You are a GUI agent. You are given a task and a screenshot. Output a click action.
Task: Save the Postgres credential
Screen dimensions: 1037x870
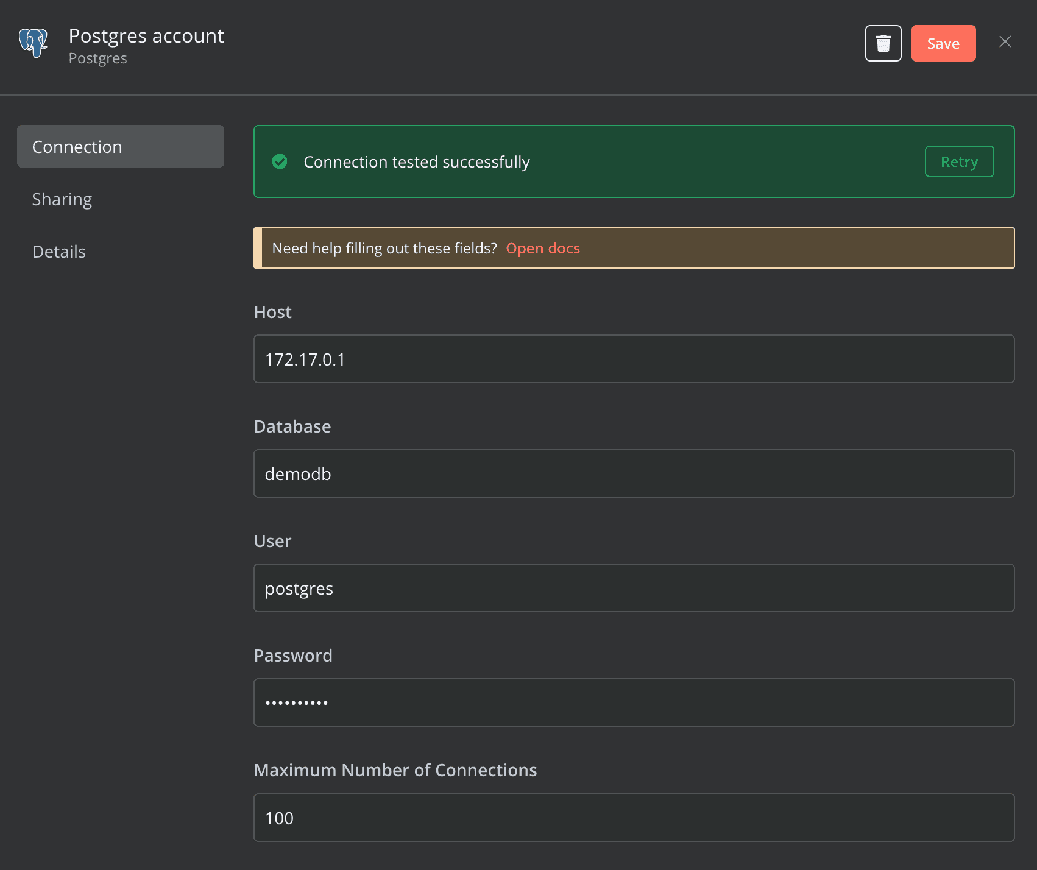pyautogui.click(x=943, y=43)
